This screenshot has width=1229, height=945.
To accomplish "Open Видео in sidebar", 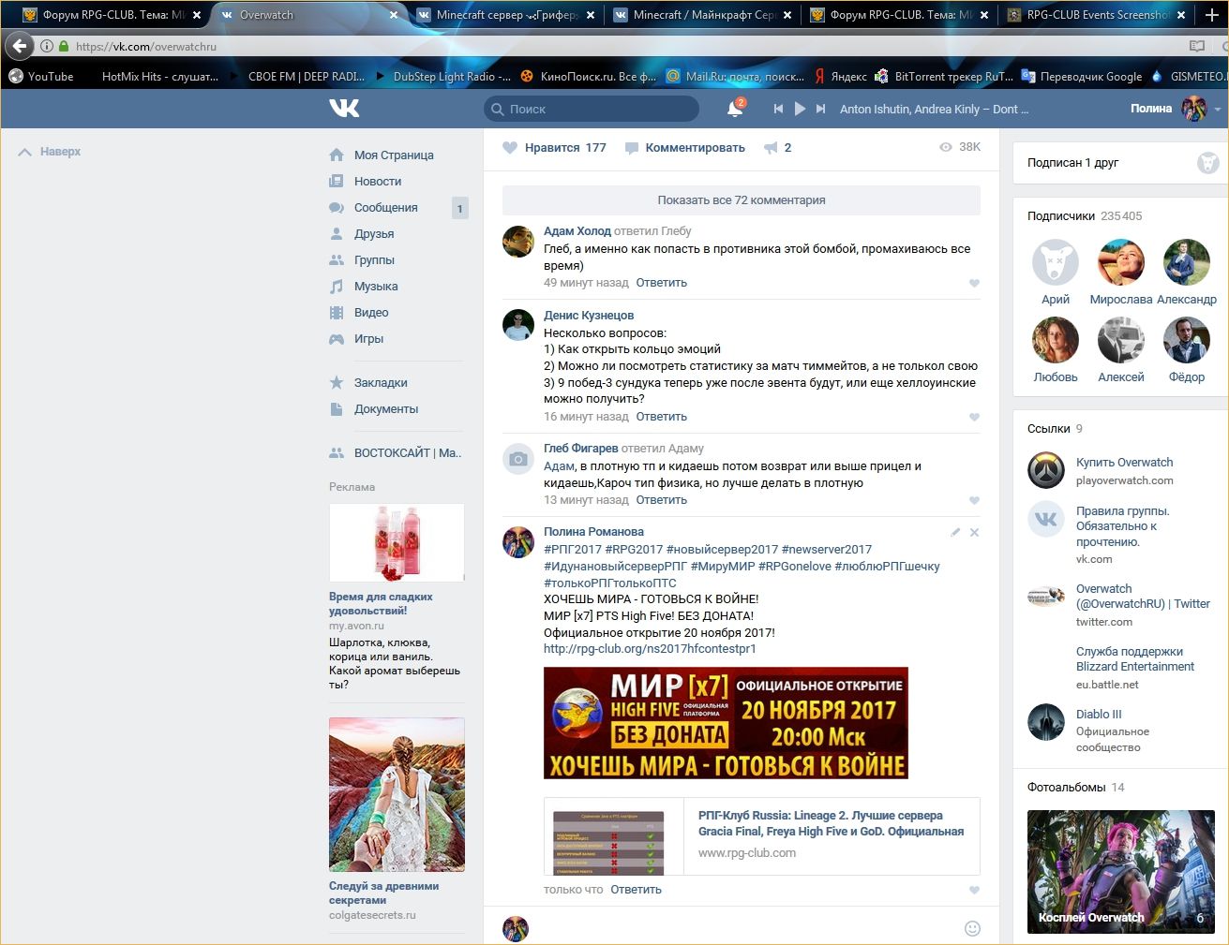I will coord(371,313).
